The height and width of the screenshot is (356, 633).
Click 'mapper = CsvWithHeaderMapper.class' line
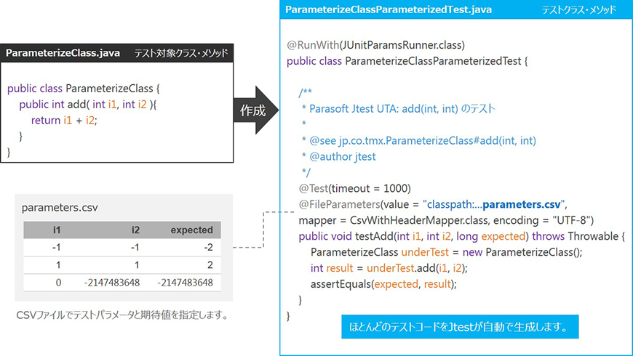coord(446,220)
